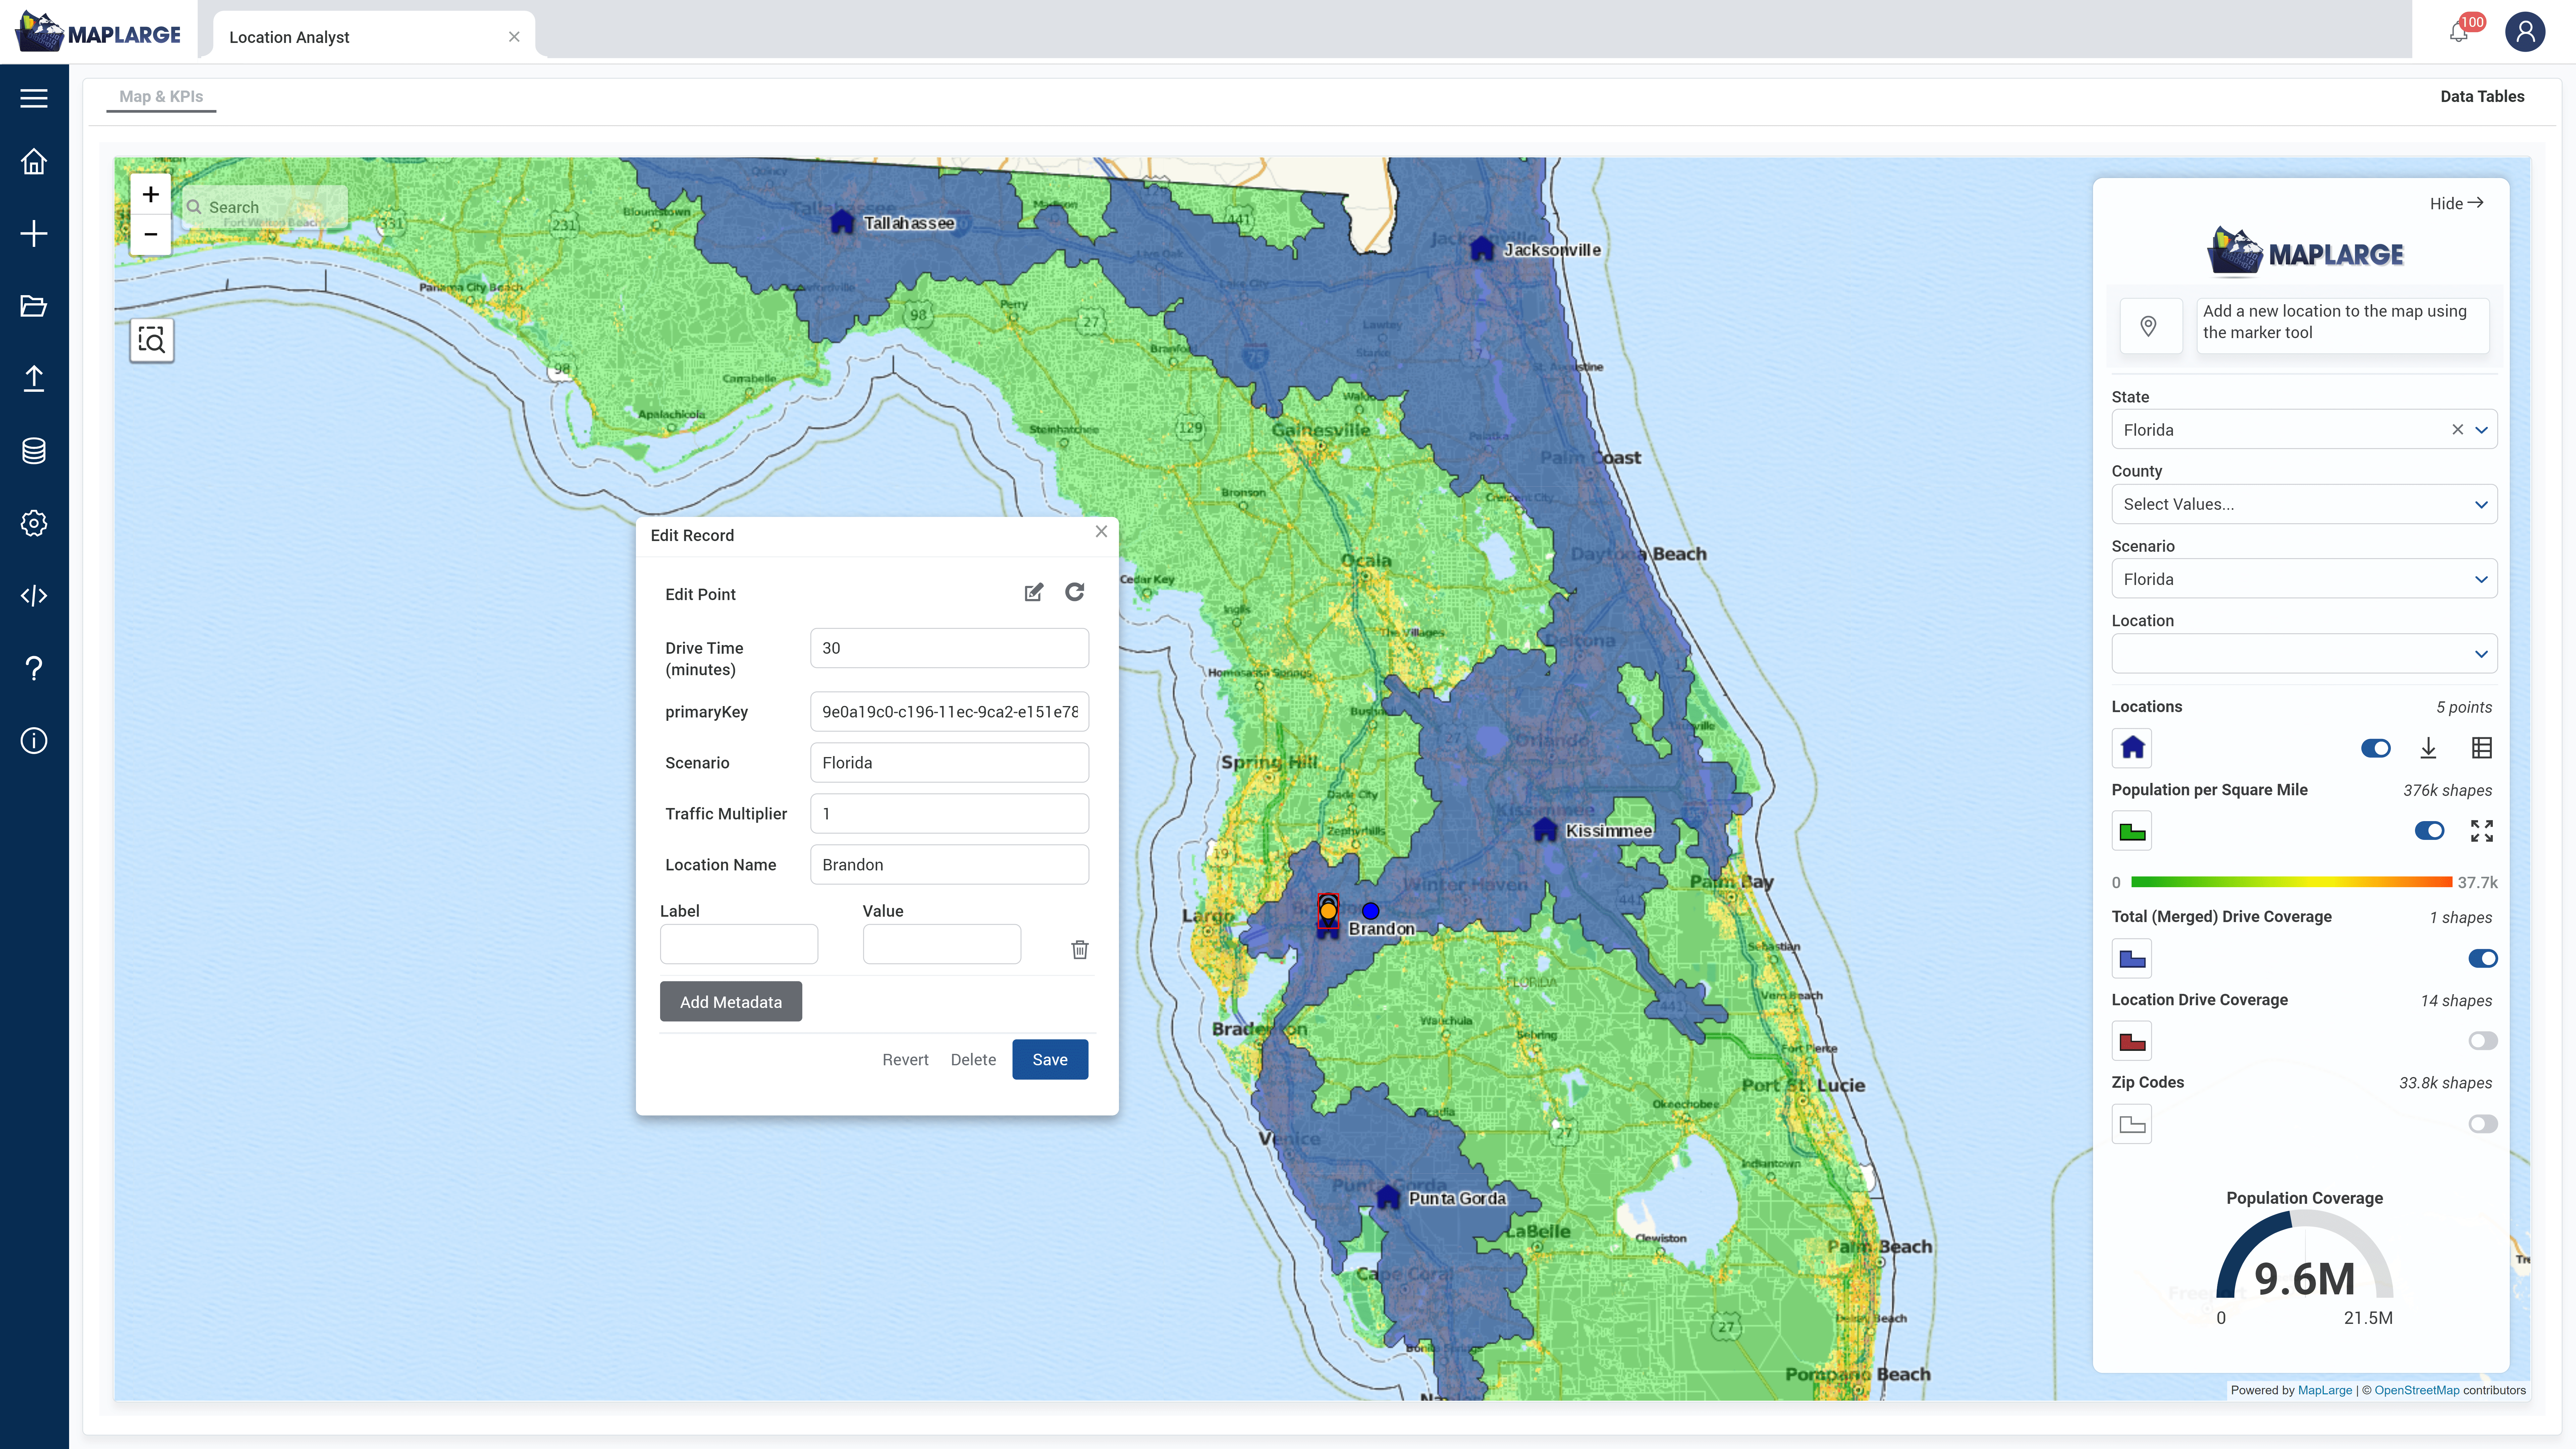Go to the Home sidebar icon
Screen dimensions: 2576x1449
click(34, 162)
